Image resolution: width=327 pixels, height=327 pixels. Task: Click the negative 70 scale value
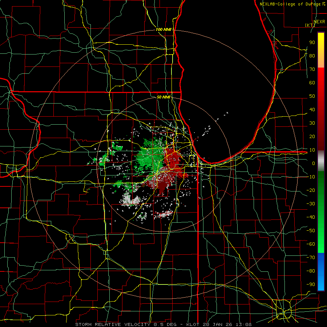point(311,258)
